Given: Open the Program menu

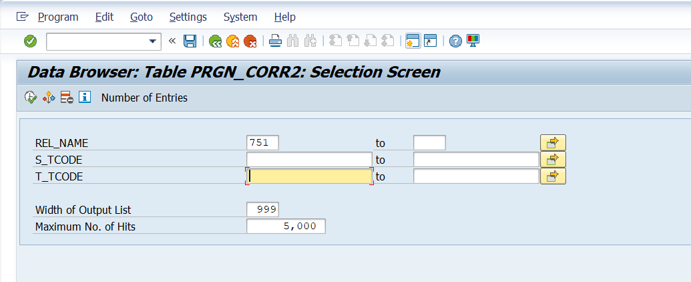Looking at the screenshot, I should click(x=58, y=17).
